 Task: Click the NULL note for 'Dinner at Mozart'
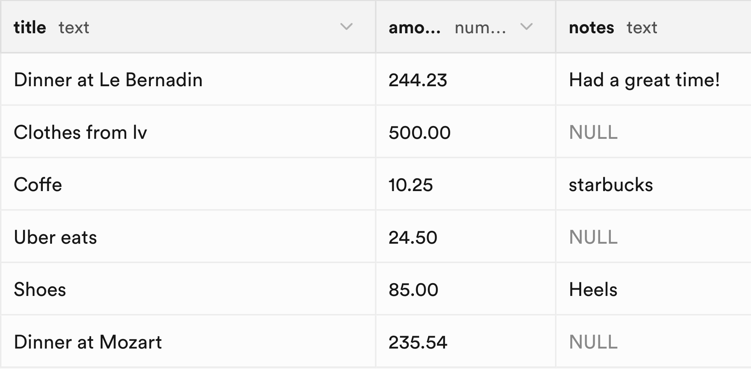point(593,342)
